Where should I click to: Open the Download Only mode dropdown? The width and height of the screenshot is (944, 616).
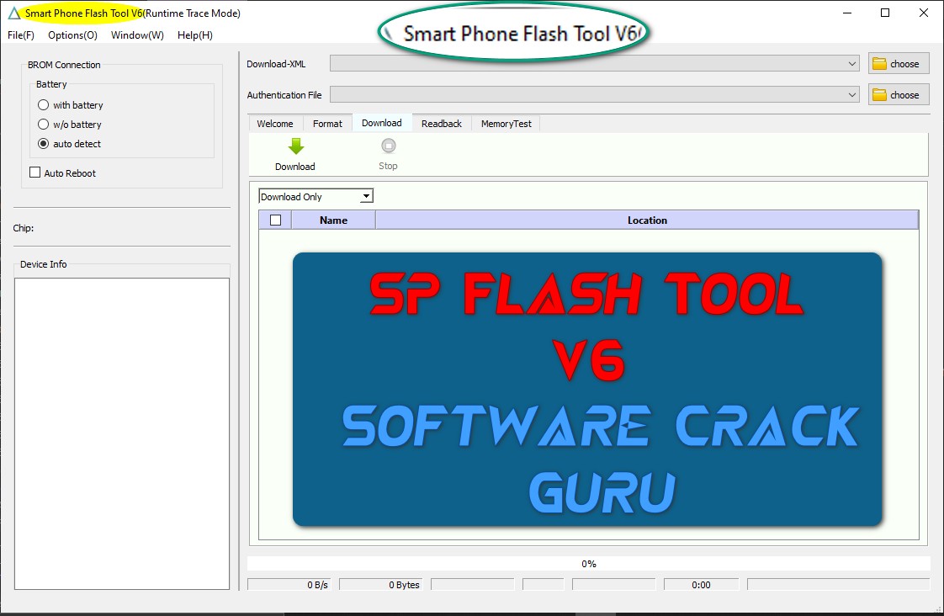[x=316, y=196]
